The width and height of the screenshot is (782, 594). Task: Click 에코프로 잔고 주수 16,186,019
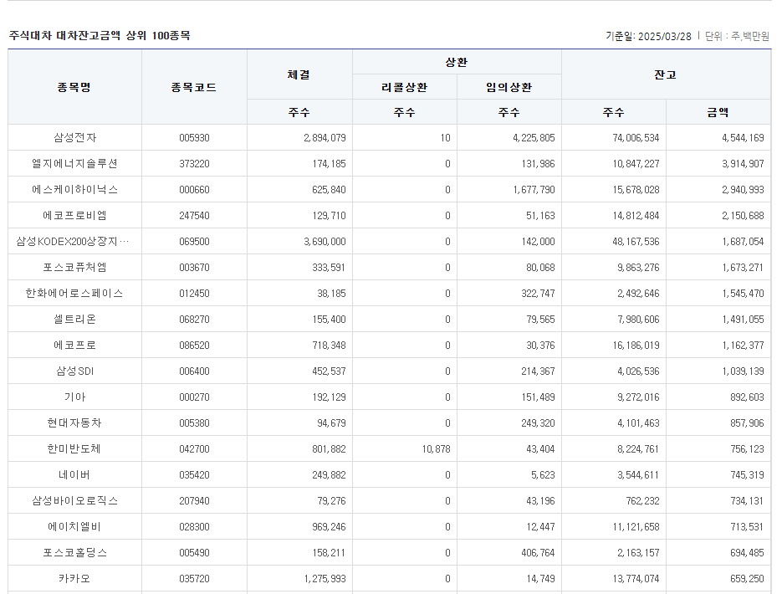[x=636, y=346]
